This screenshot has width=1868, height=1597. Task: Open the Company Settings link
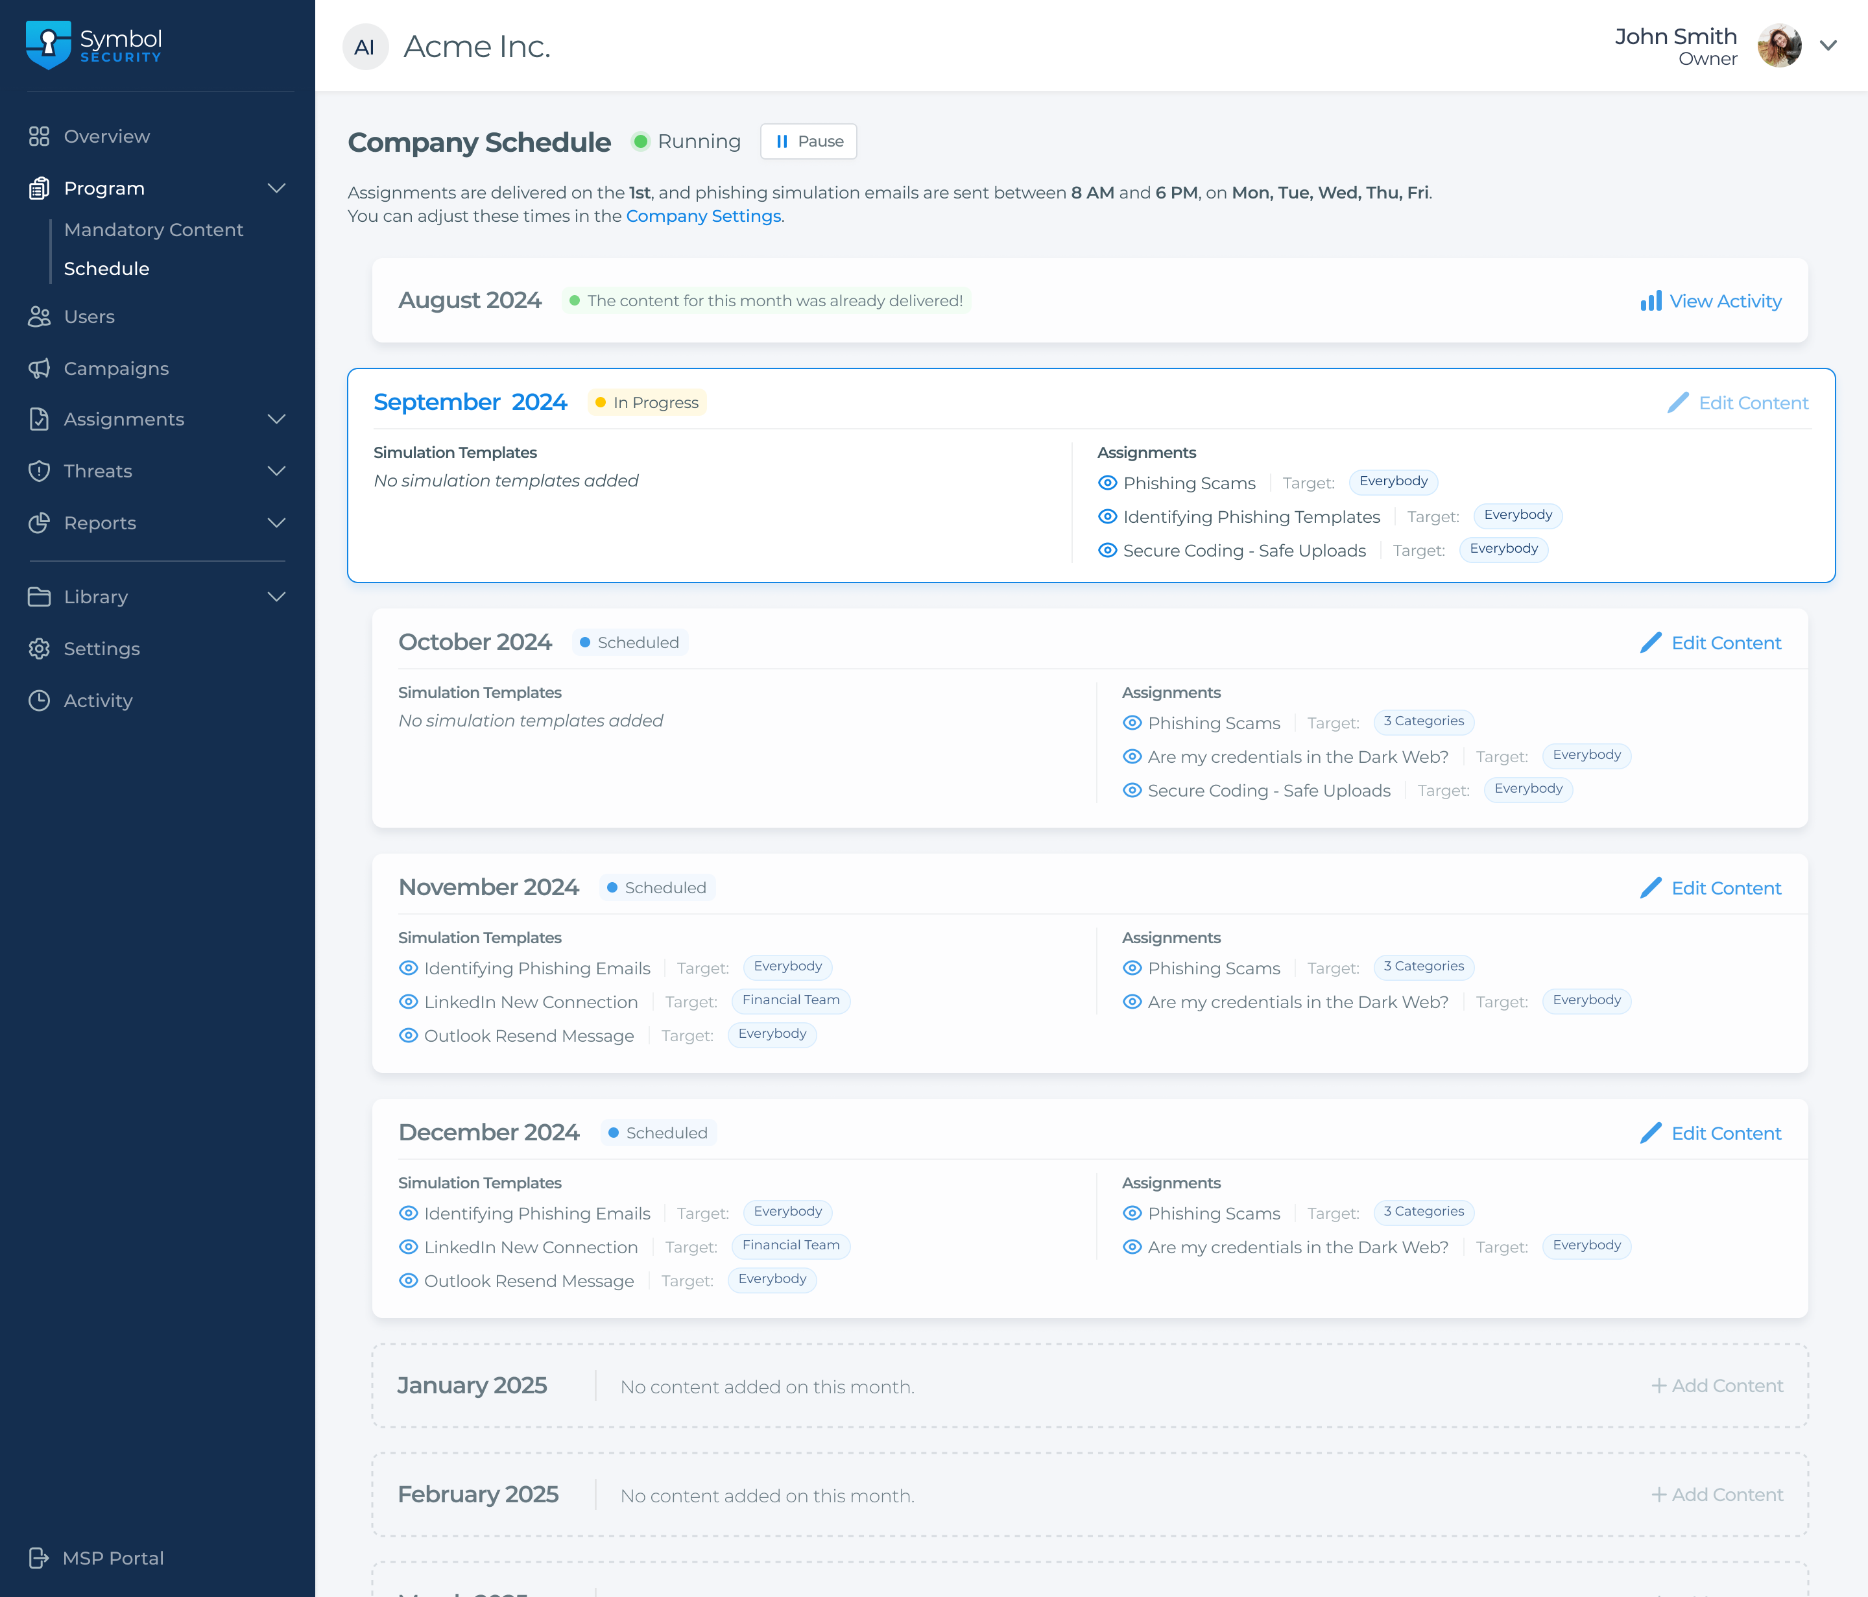coord(703,215)
